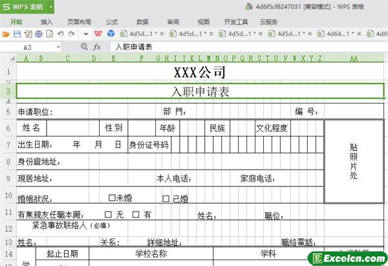388x266 pixels.
Task: Click the Print Preview icon
Action: point(50,34)
